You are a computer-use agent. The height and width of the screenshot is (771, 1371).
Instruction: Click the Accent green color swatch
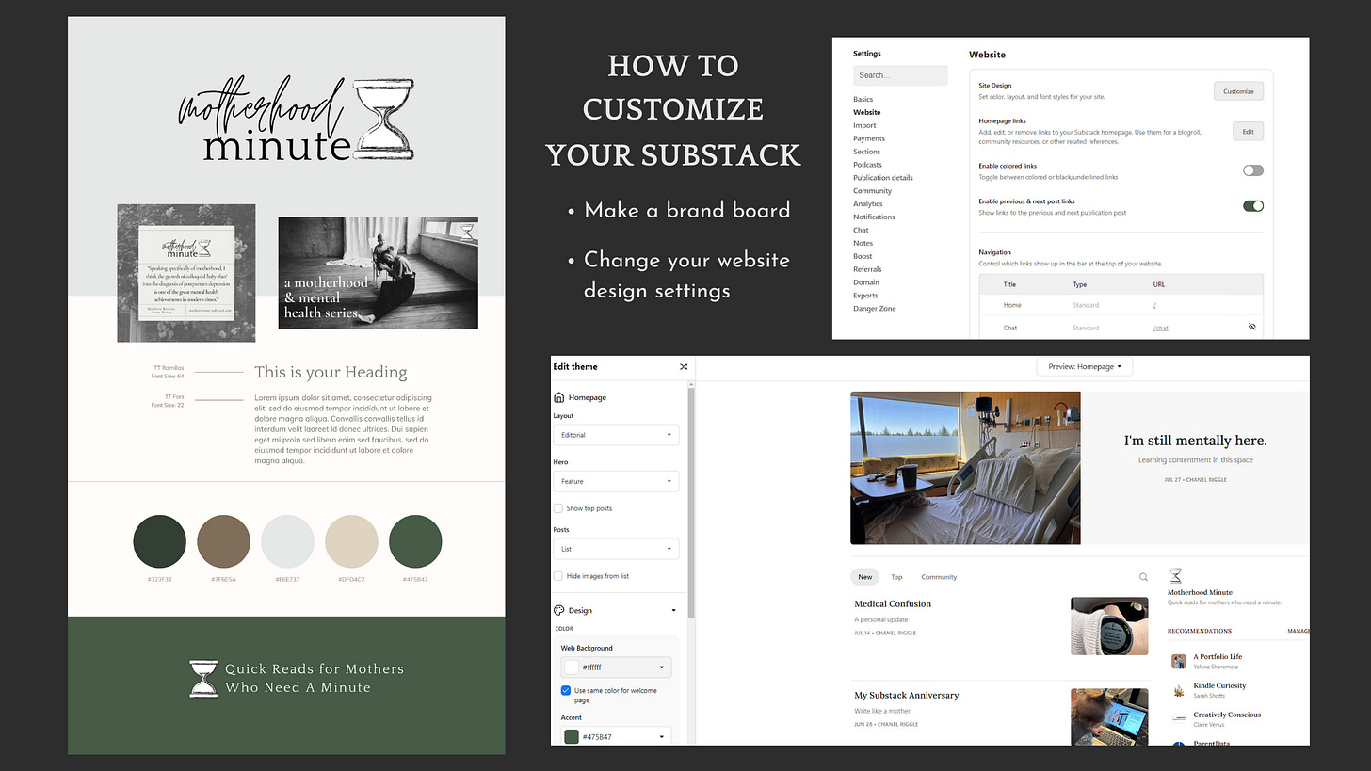pyautogui.click(x=572, y=736)
